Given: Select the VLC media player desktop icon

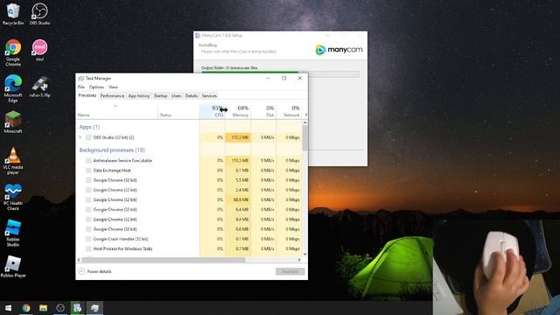Looking at the screenshot, I should [x=13, y=161].
